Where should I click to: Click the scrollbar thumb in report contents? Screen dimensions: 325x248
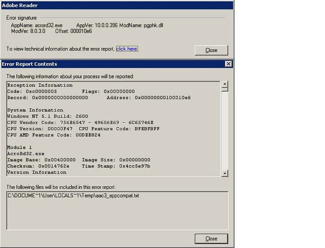pyautogui.click(x=225, y=90)
